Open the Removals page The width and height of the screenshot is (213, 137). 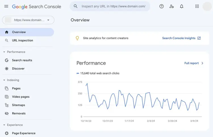point(27,114)
